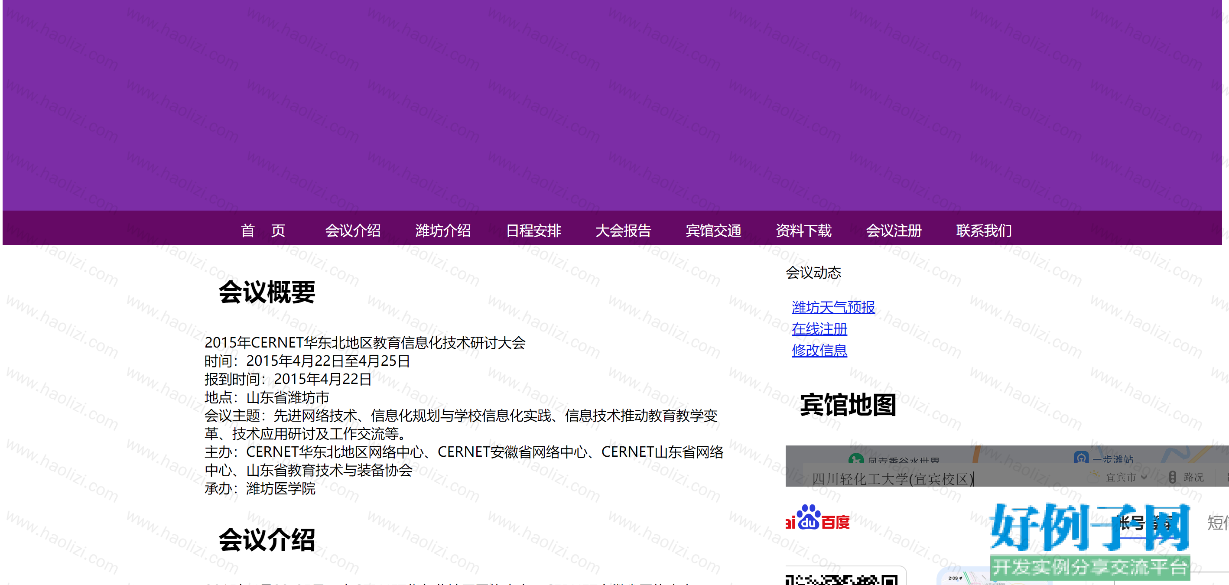
Task: Open the 潍坊介绍 navigation item
Action: pos(443,231)
